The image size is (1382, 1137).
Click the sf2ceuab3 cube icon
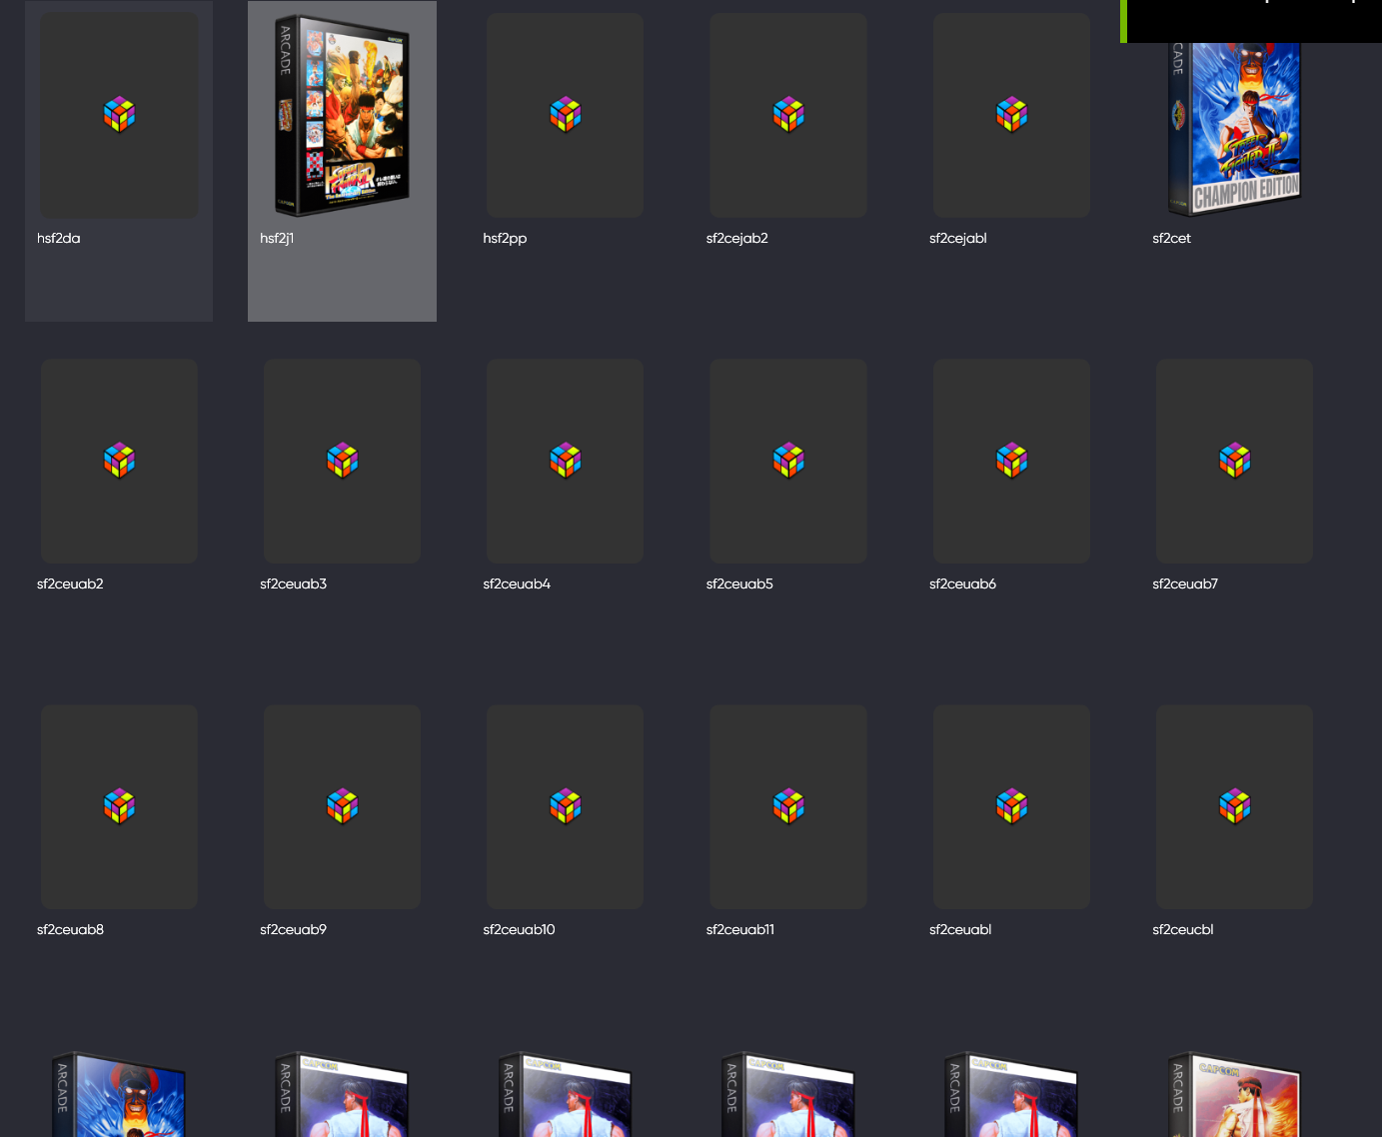(x=342, y=461)
